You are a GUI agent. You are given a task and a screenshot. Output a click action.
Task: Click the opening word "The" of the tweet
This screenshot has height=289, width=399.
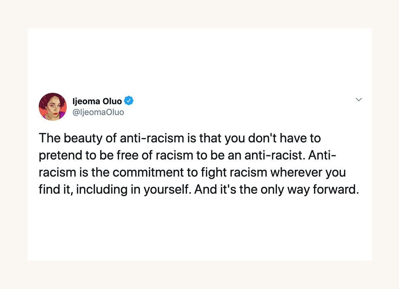[49, 138]
